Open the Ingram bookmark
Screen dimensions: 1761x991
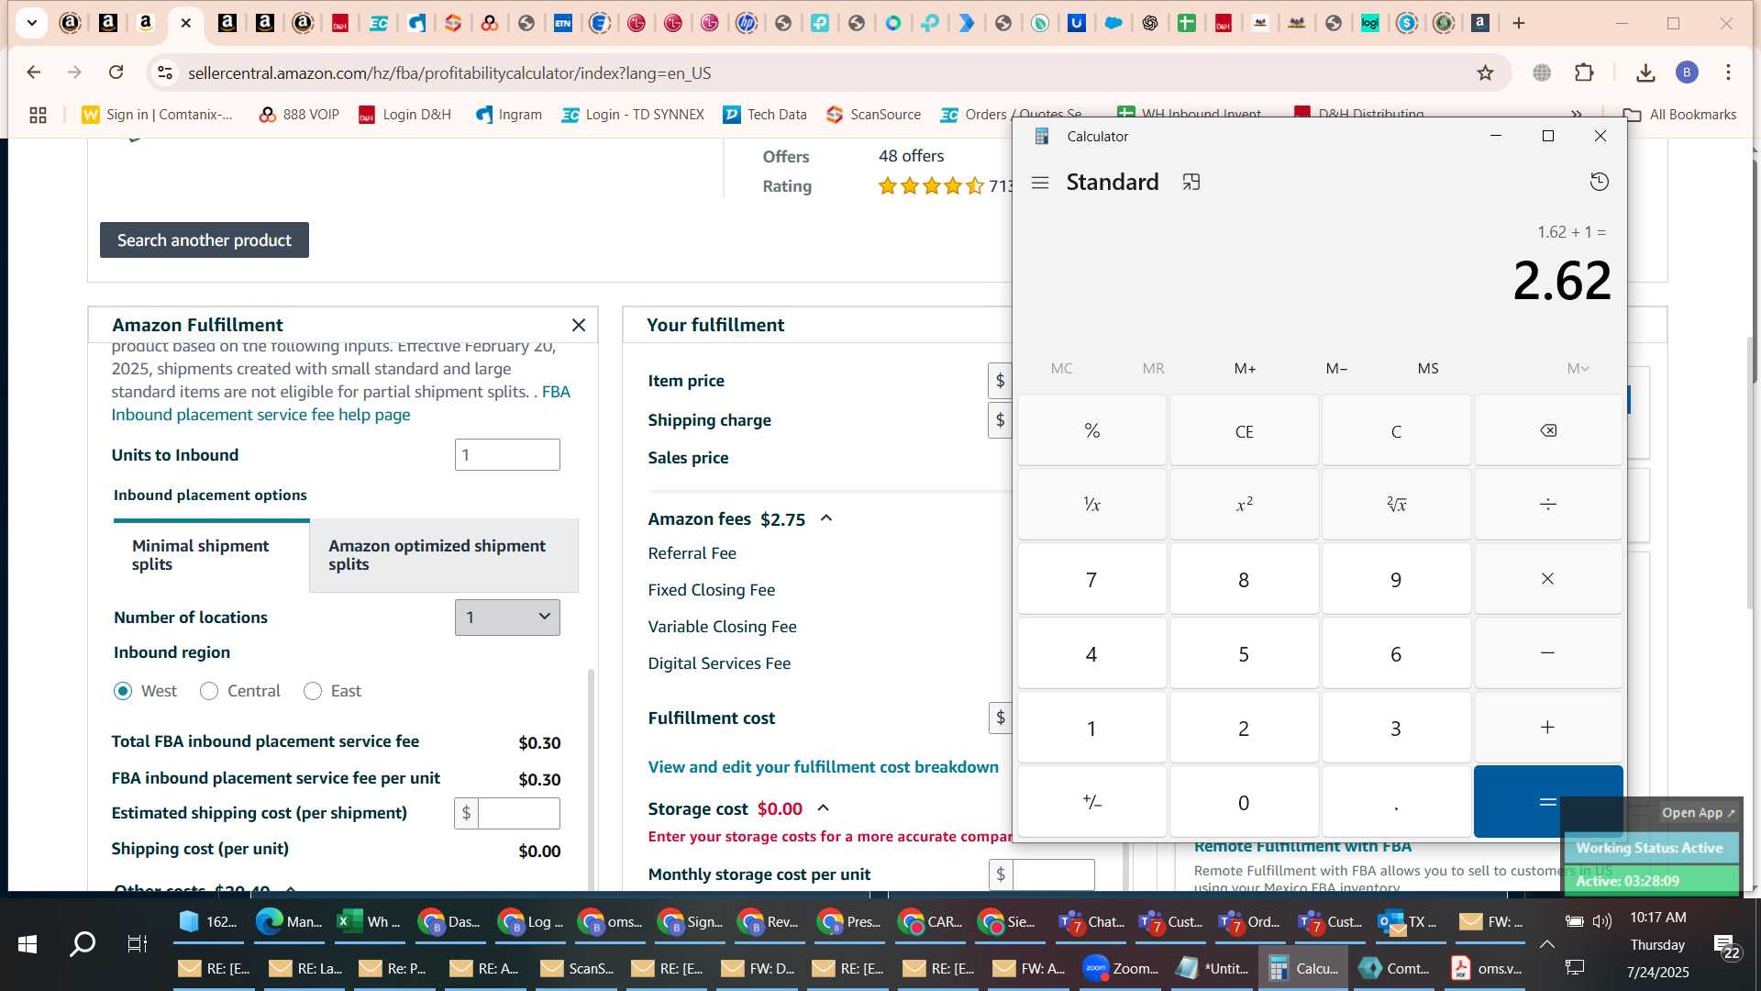point(508,115)
